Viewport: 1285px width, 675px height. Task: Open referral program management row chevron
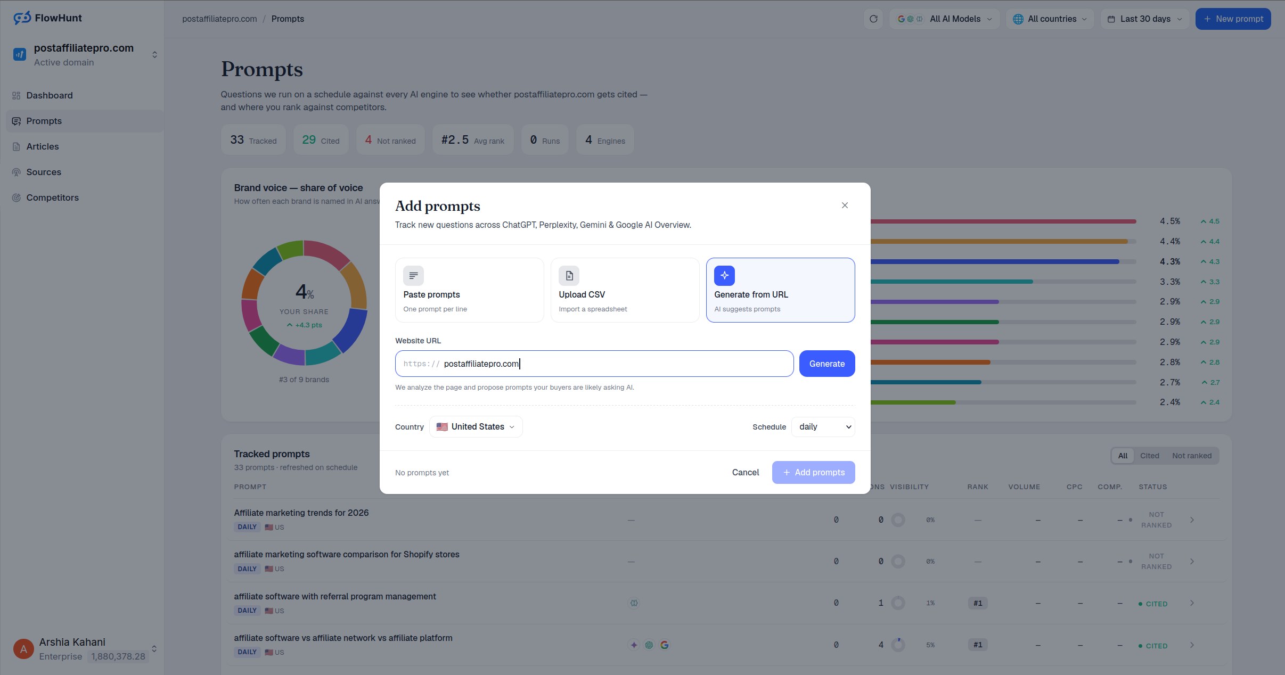pos(1192,603)
